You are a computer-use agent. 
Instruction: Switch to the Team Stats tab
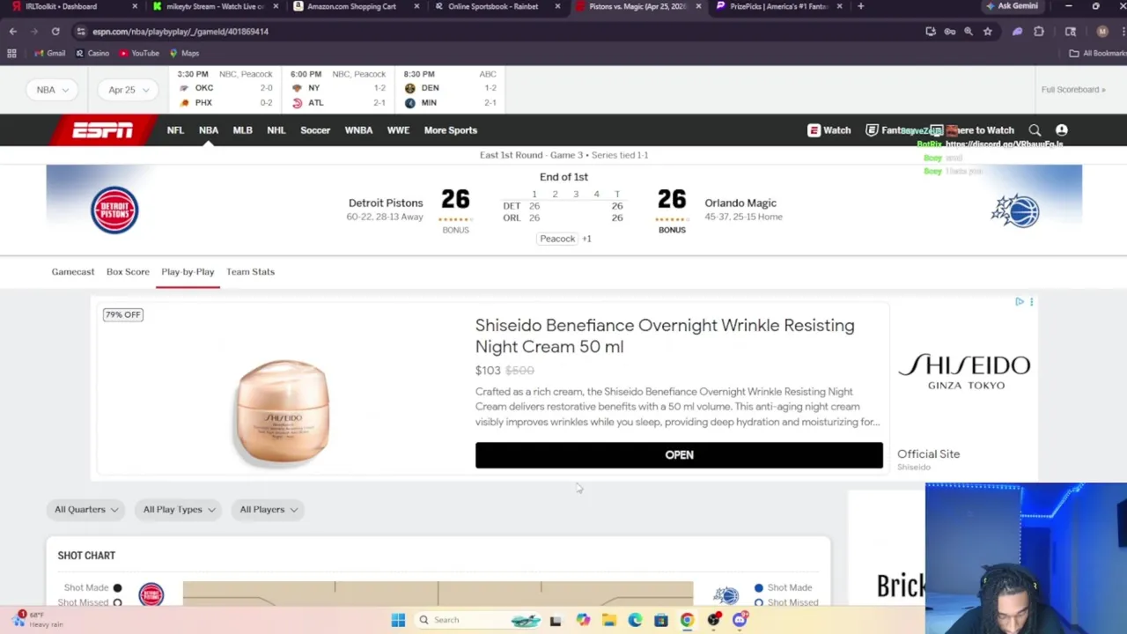pos(250,272)
